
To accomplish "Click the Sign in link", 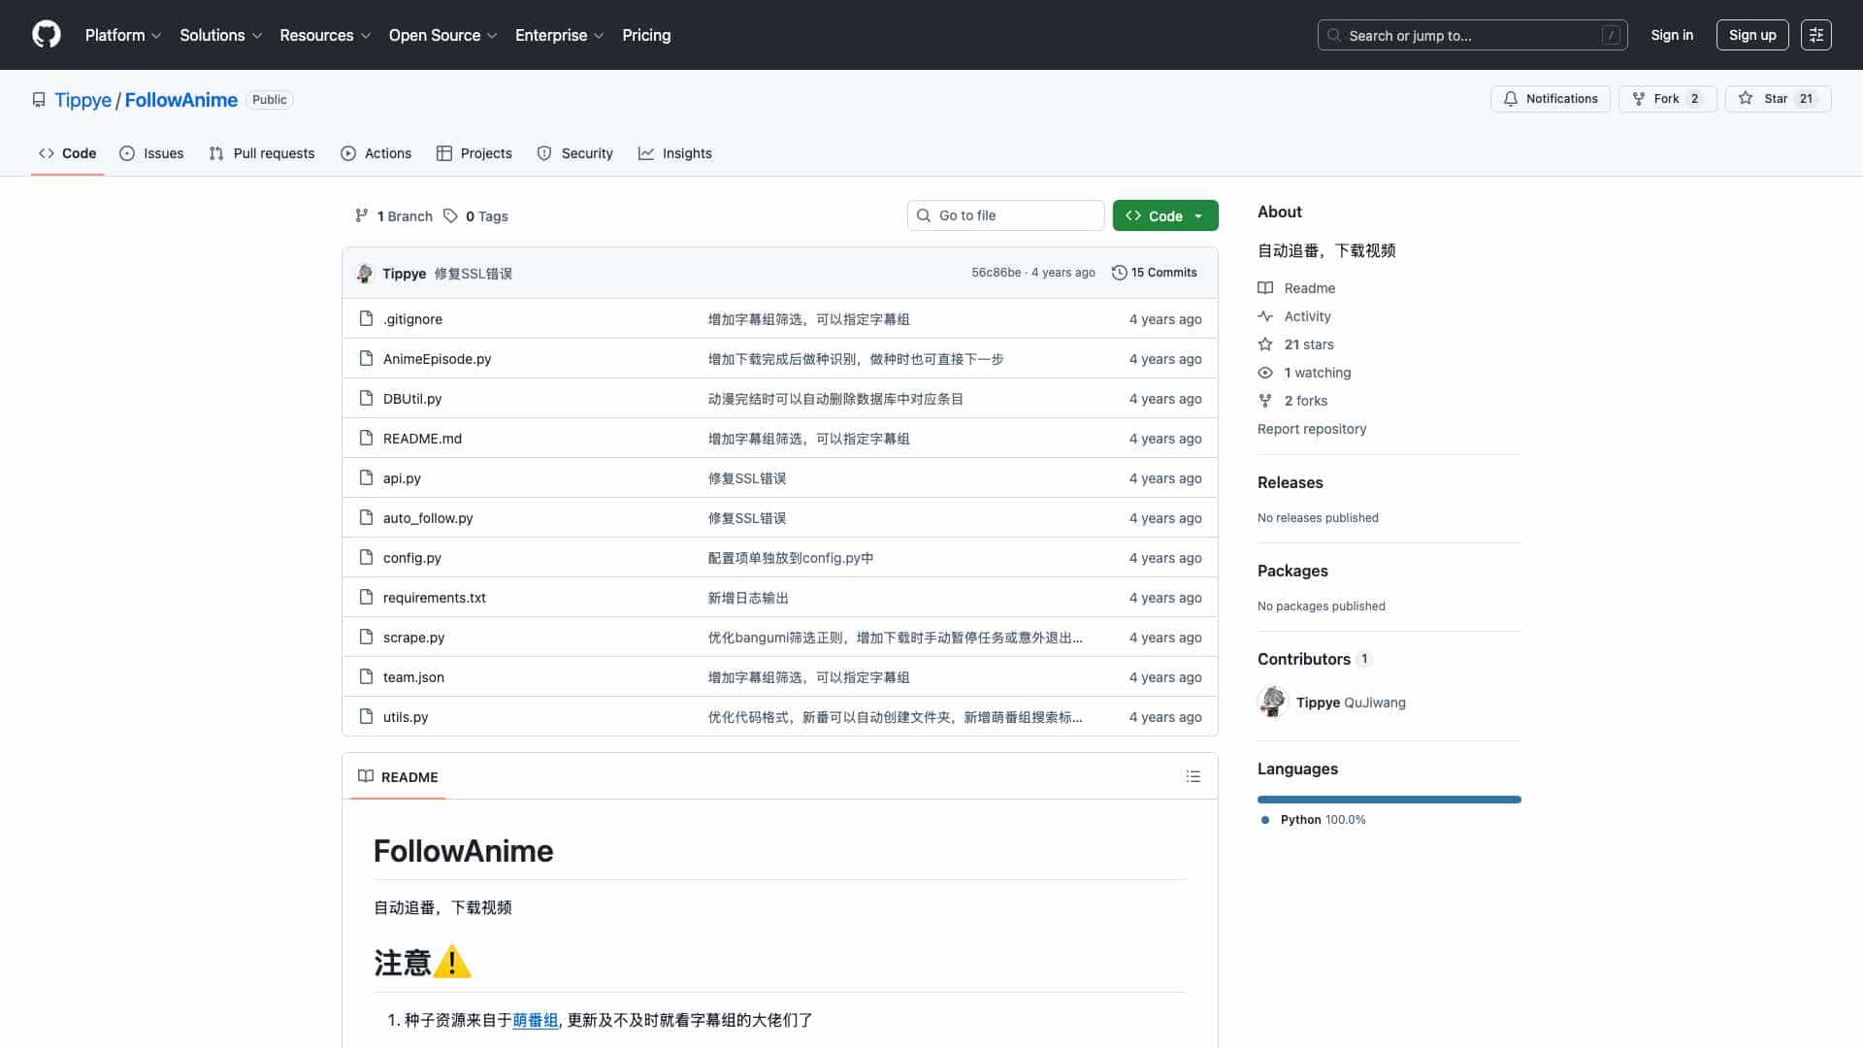I will (1672, 35).
